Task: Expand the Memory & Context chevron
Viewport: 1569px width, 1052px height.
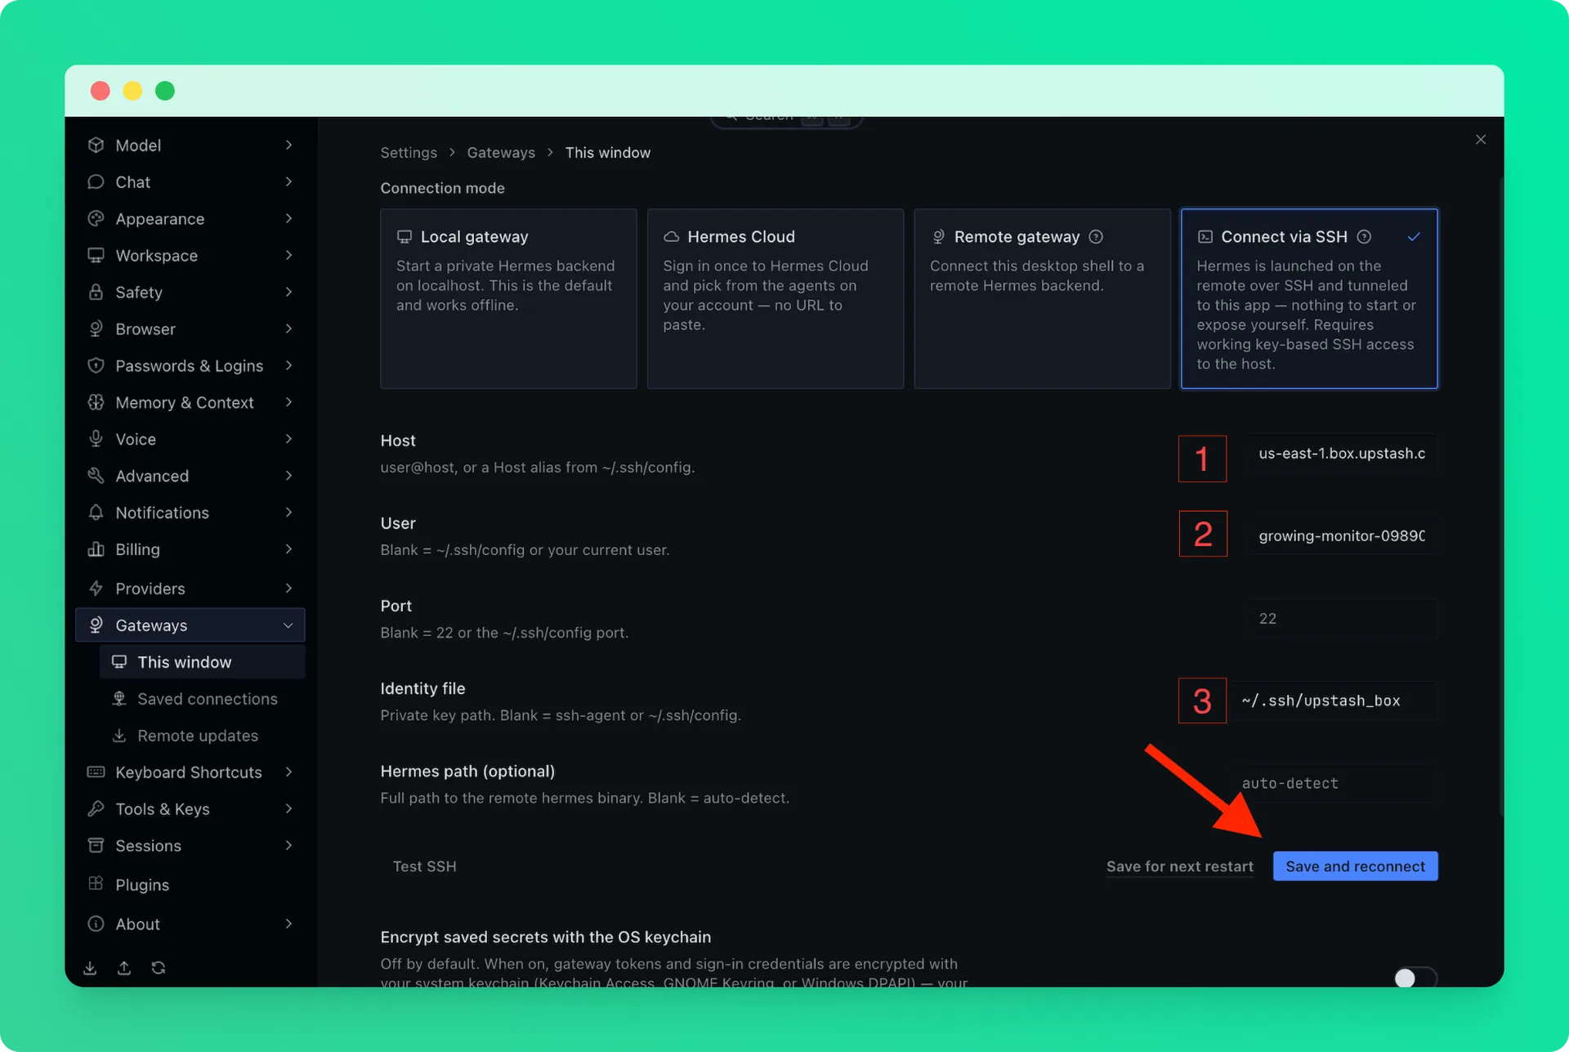Action: (288, 403)
